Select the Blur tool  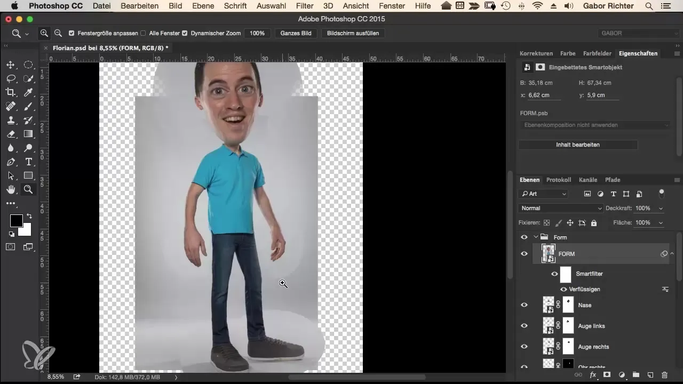tap(11, 148)
